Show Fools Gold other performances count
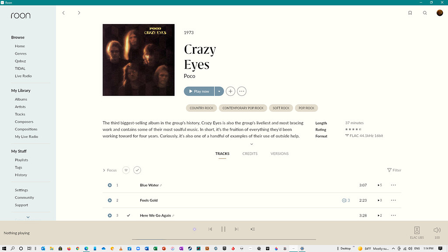Viewport: 448px width, 252px height. tap(346, 200)
